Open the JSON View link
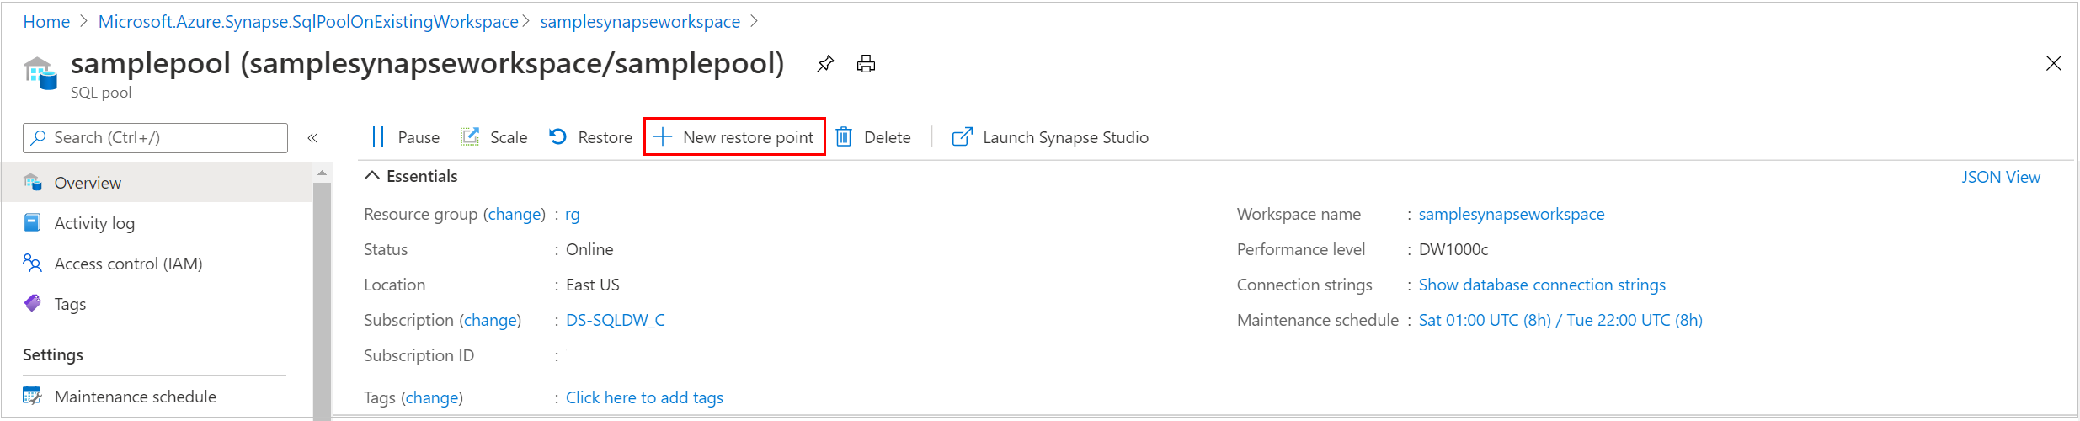 [2000, 177]
